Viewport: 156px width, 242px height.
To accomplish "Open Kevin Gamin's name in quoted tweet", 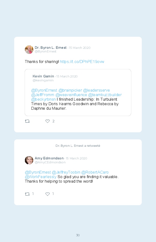I will tap(43, 76).
